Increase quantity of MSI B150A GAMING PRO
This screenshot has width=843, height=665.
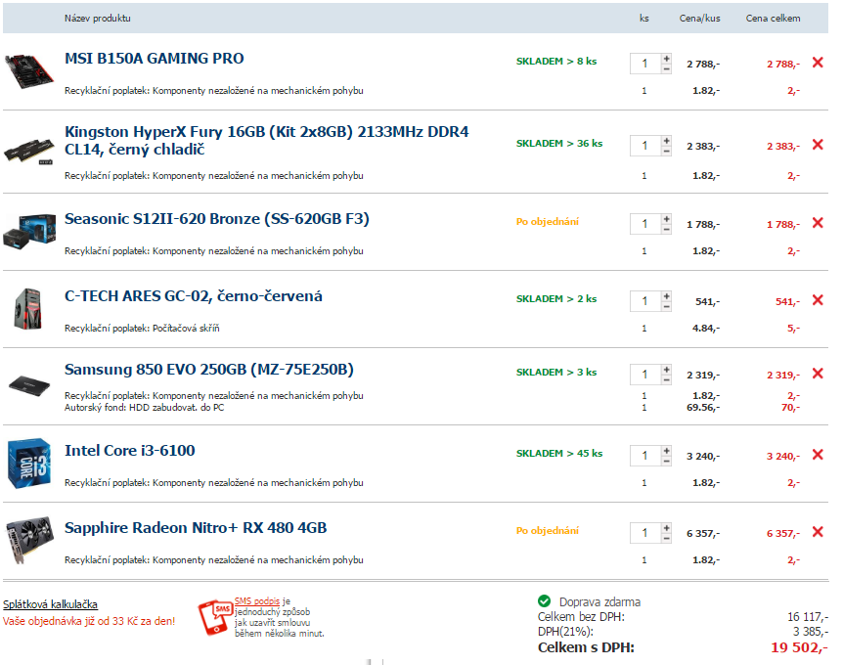pyautogui.click(x=667, y=58)
